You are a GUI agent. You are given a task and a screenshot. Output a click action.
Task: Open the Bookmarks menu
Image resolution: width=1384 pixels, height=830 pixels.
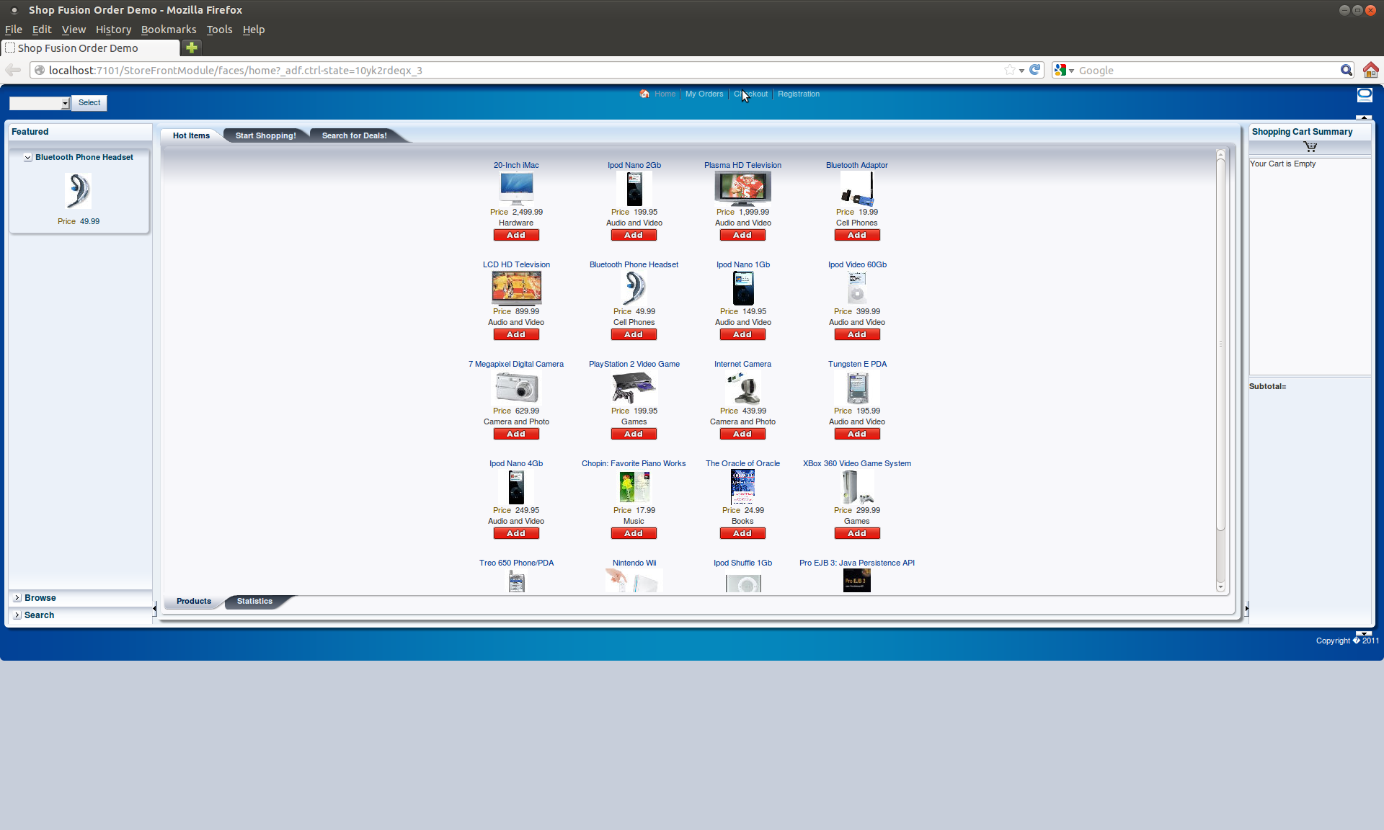(169, 30)
